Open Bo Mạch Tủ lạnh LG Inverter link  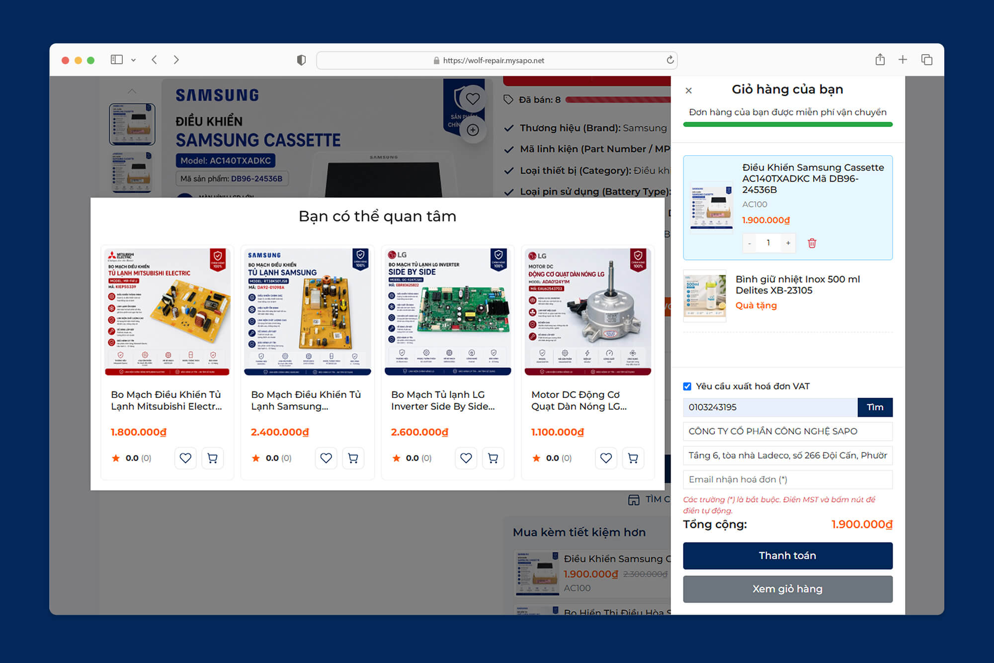click(x=443, y=400)
